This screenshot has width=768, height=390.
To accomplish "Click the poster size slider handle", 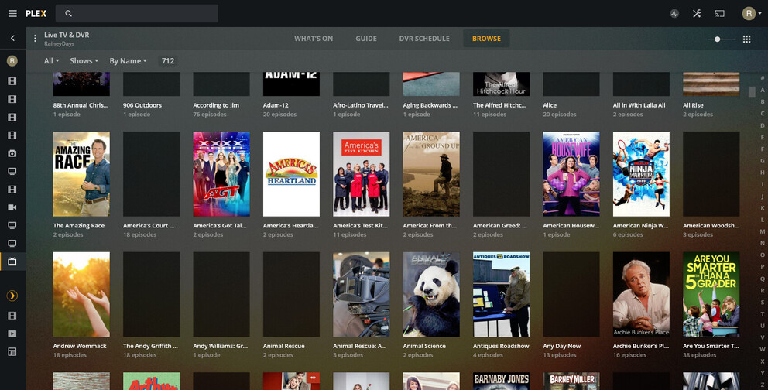I will click(x=717, y=39).
